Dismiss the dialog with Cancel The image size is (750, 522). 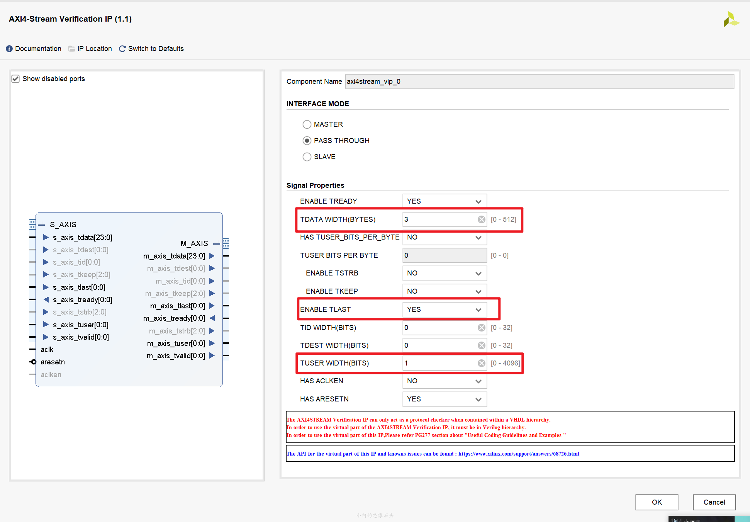[714, 502]
